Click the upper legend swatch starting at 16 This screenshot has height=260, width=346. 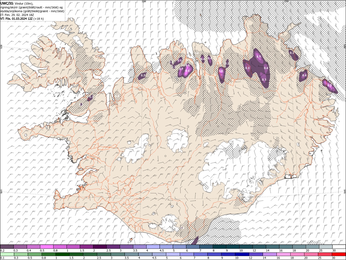[x=285, y=246]
